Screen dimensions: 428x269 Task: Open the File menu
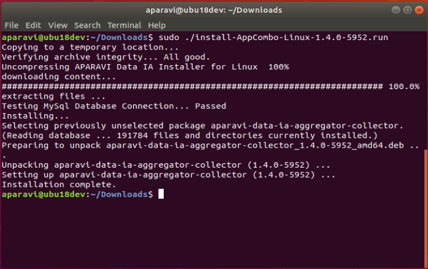(x=12, y=25)
